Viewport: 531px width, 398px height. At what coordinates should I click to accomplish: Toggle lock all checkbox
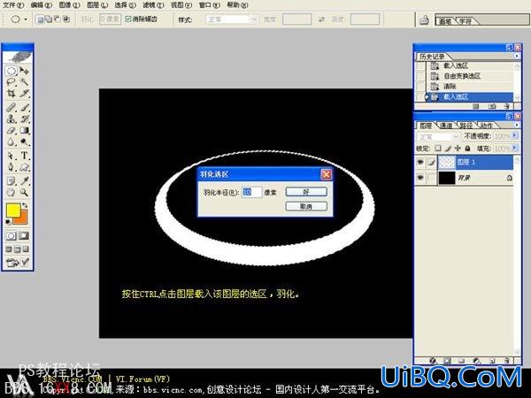click(467, 149)
